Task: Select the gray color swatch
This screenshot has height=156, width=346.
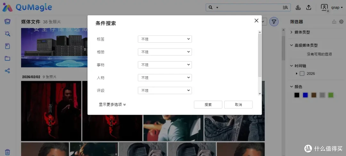Action: 322,95
